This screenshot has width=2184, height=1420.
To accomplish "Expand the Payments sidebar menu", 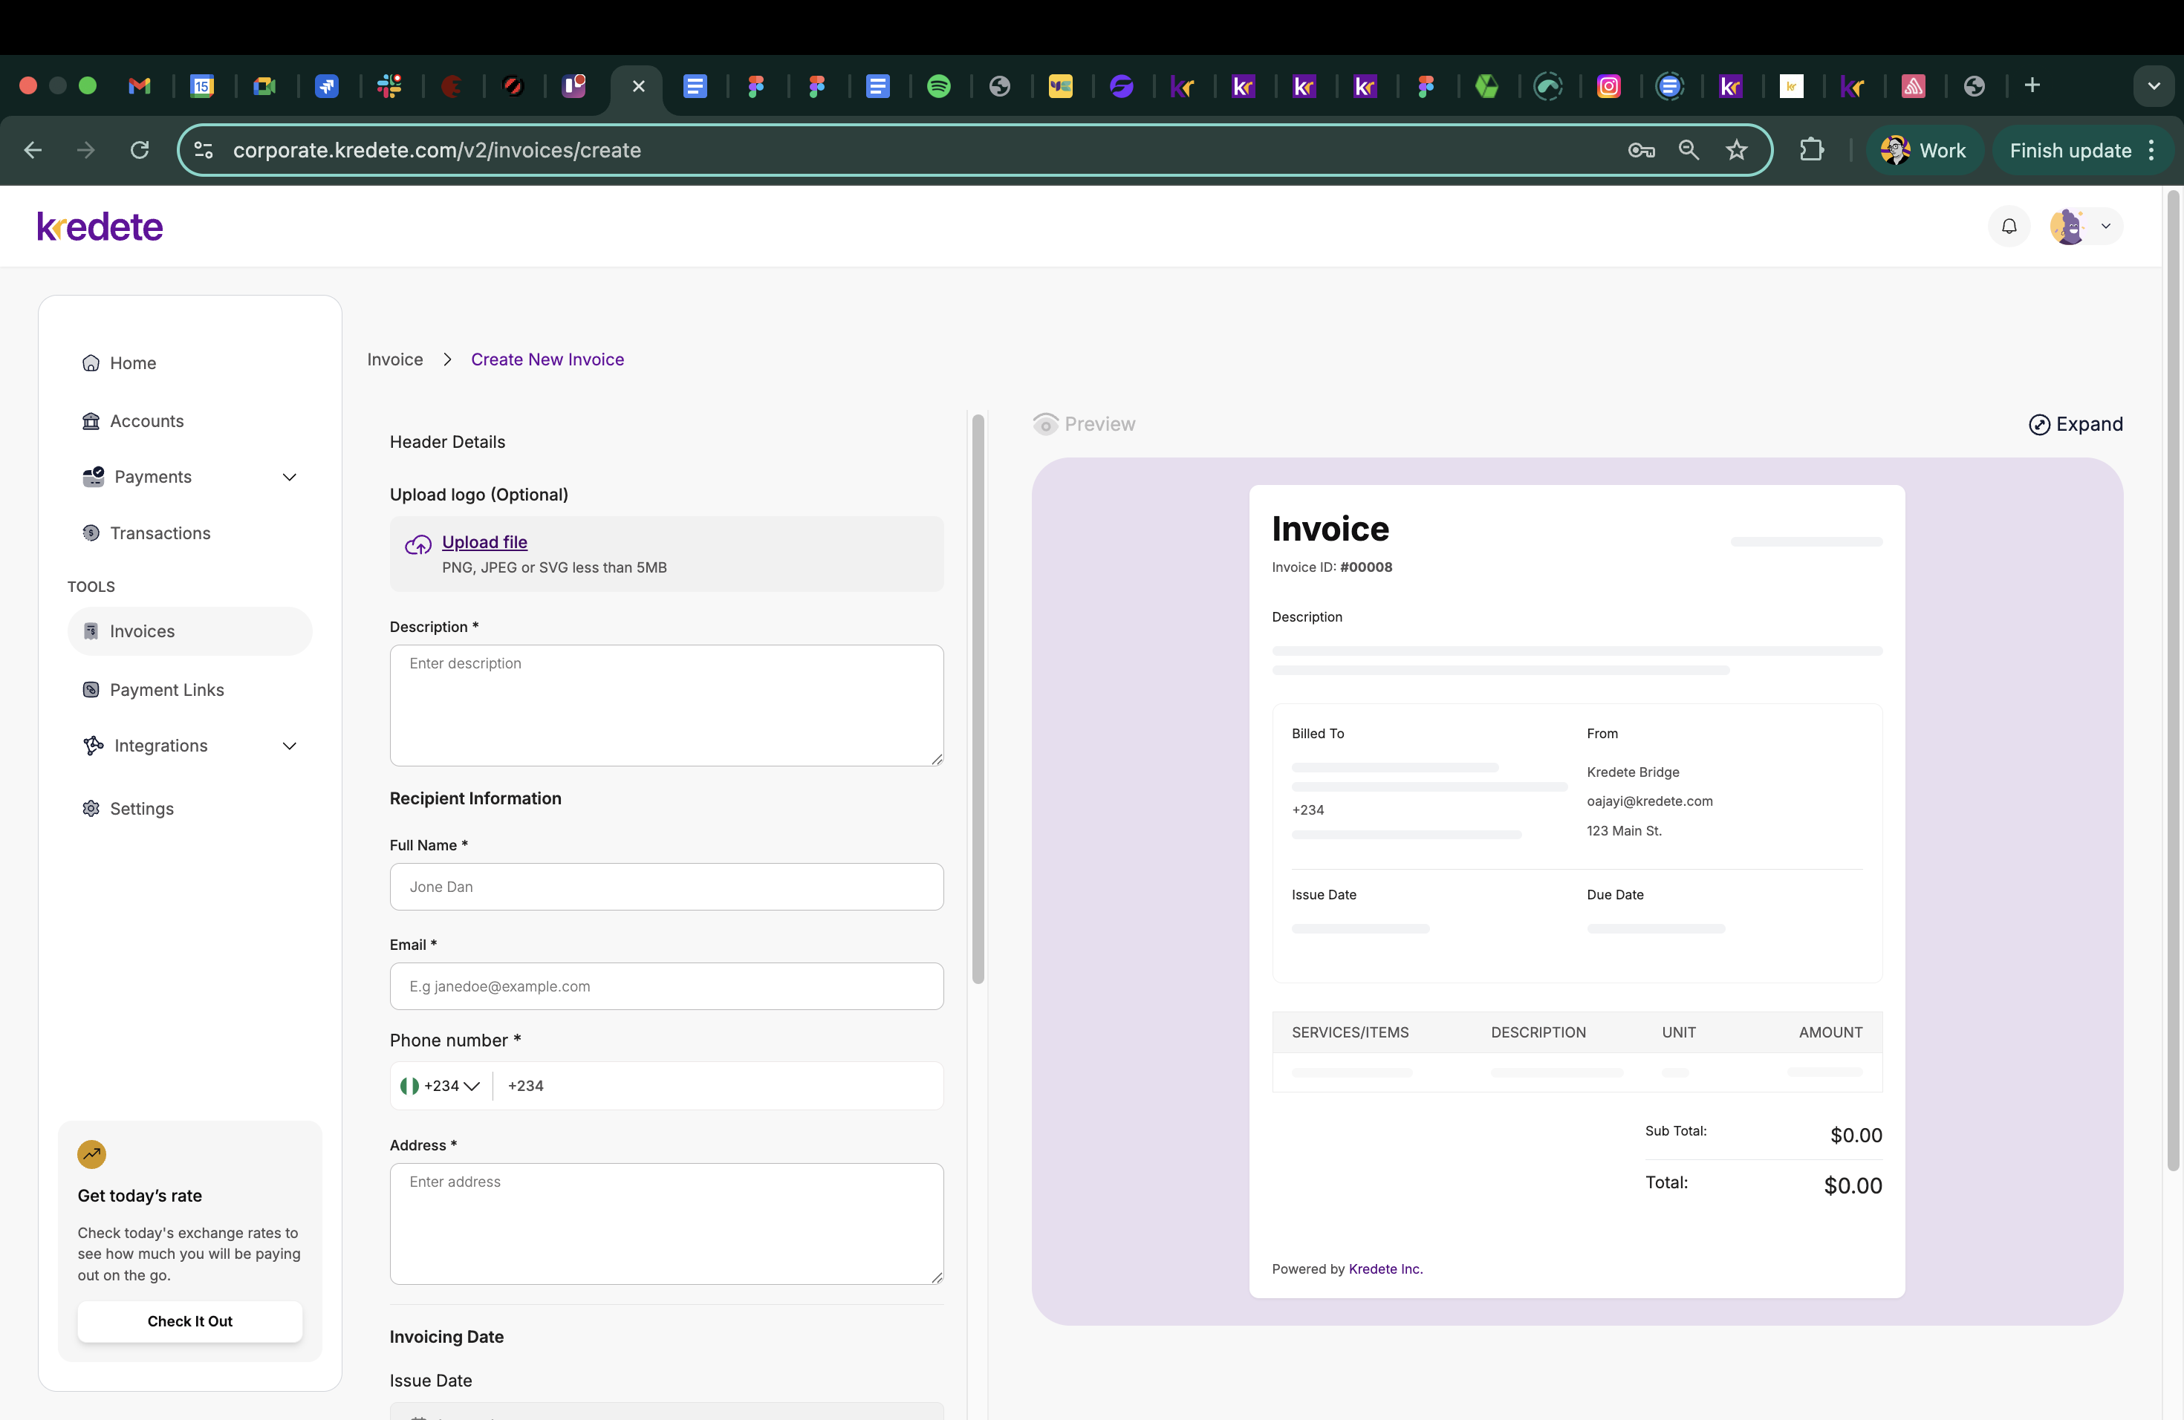I will click(x=289, y=477).
